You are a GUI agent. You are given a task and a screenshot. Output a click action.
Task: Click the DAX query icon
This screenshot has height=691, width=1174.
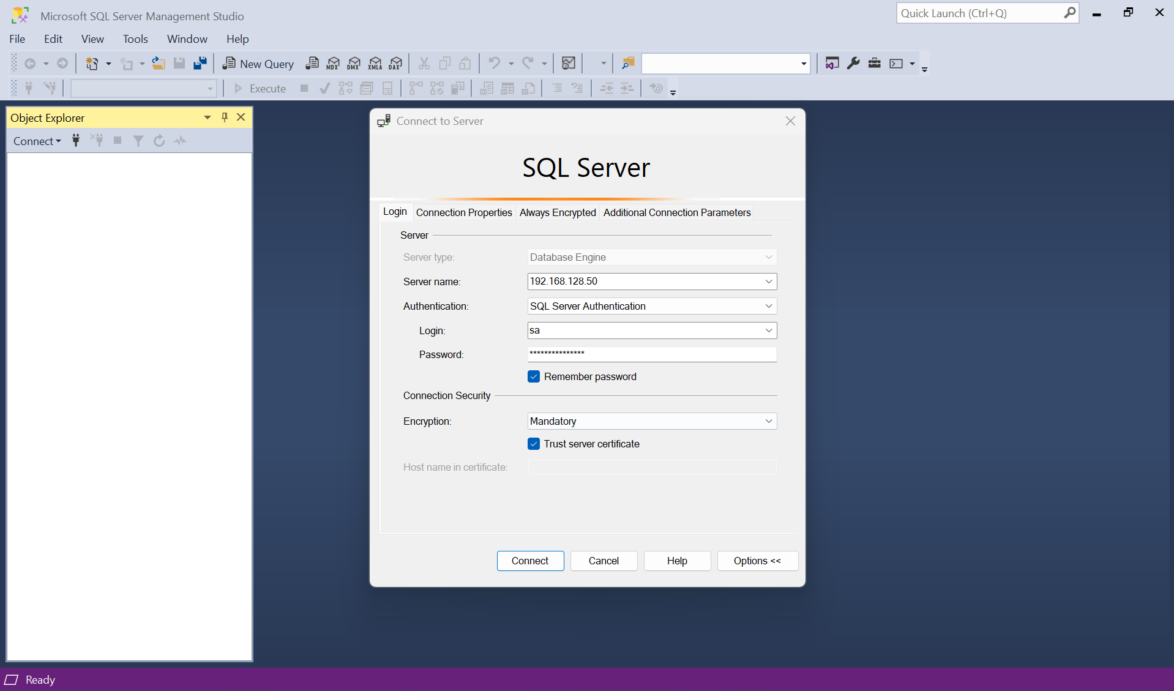coord(396,64)
